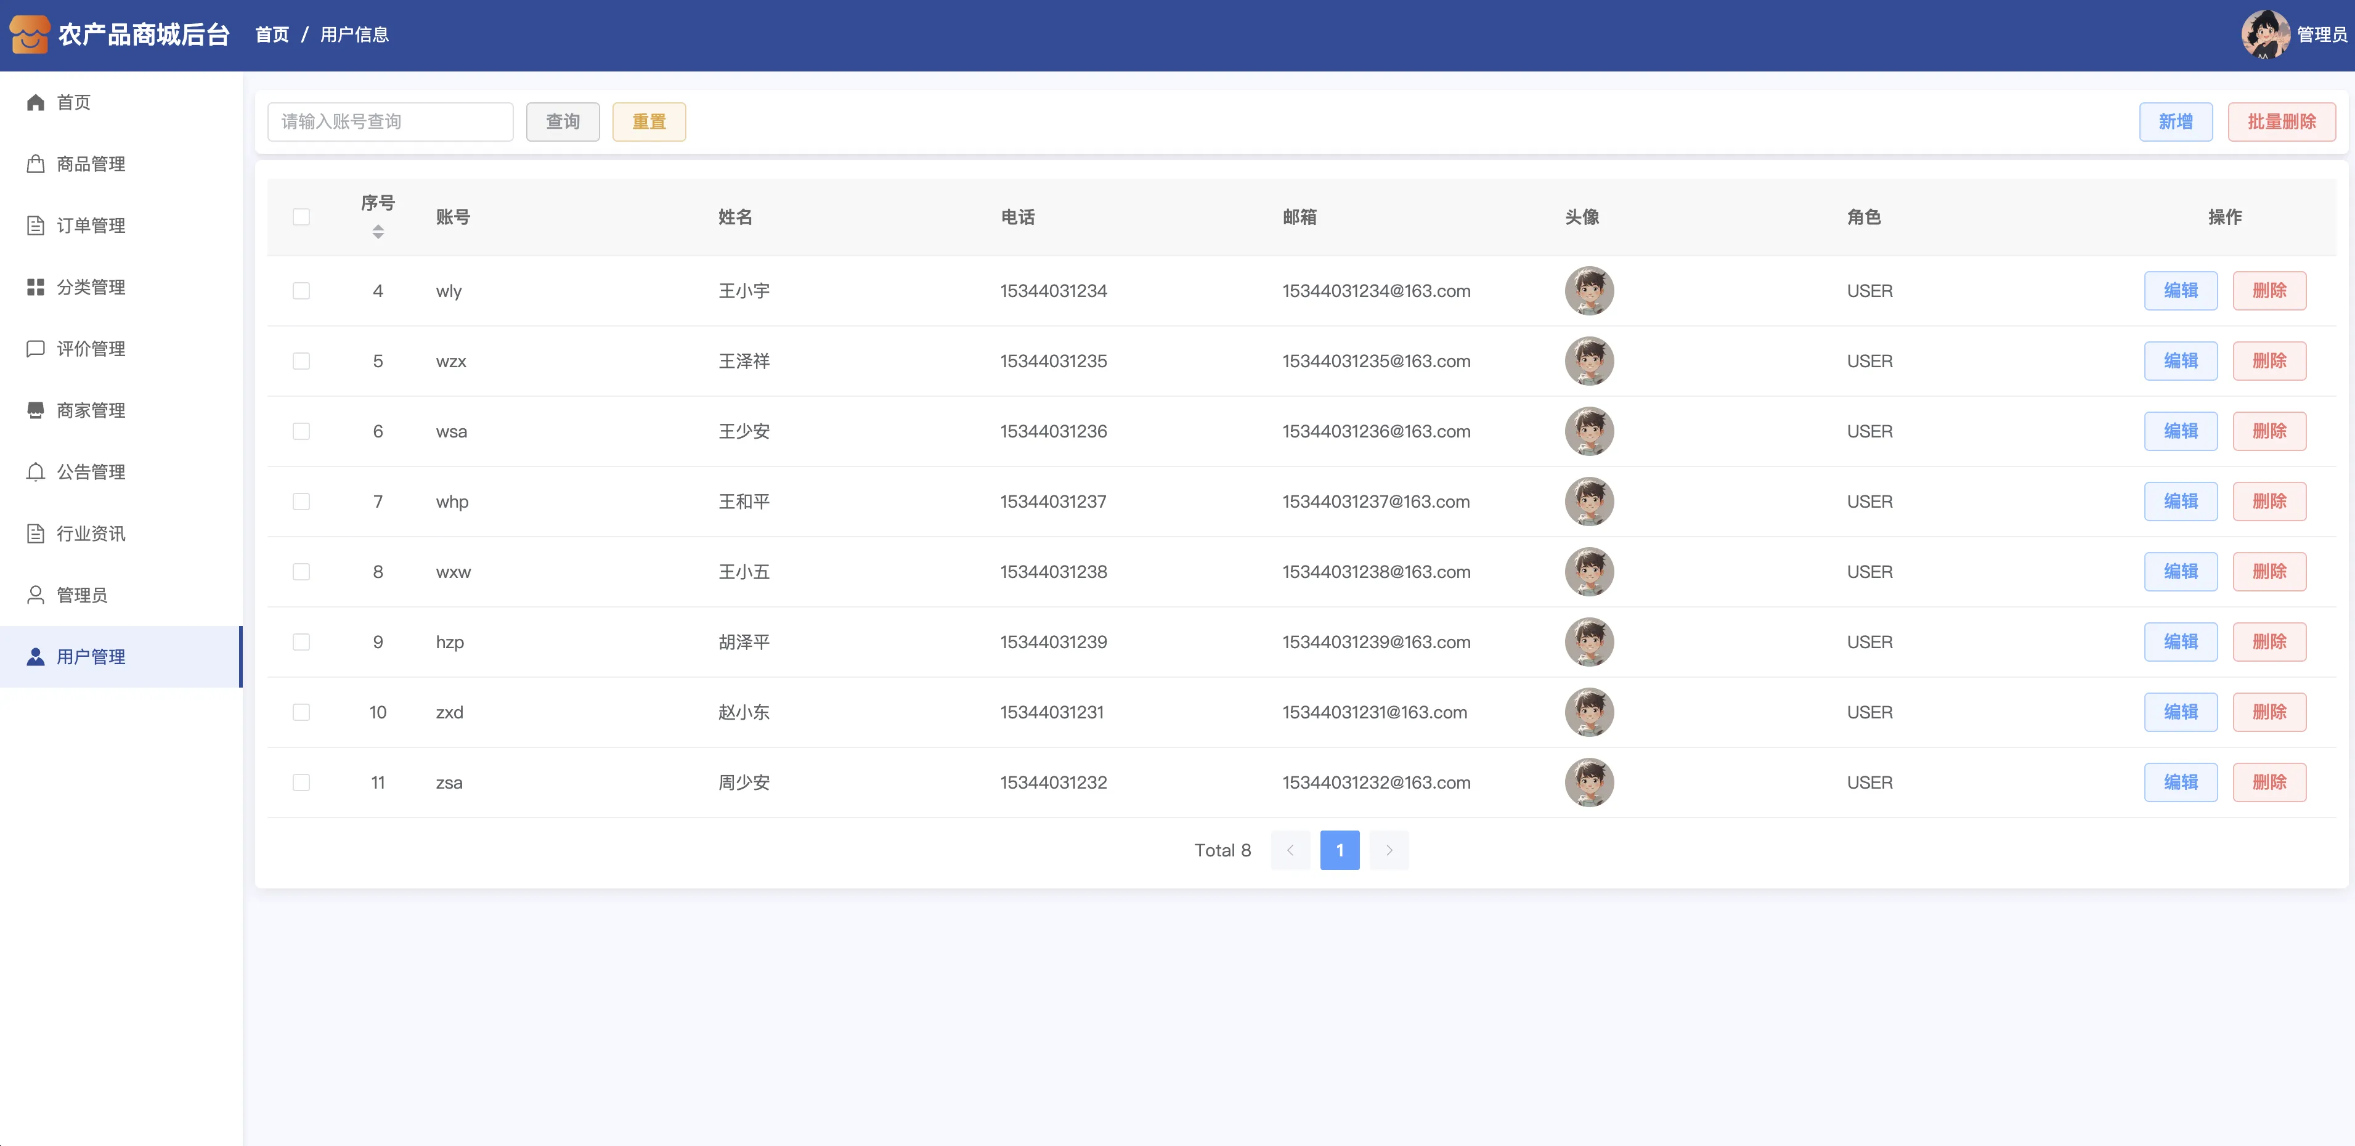Click the 订单管理 document icon
This screenshot has height=1146, width=2355.
pos(36,226)
